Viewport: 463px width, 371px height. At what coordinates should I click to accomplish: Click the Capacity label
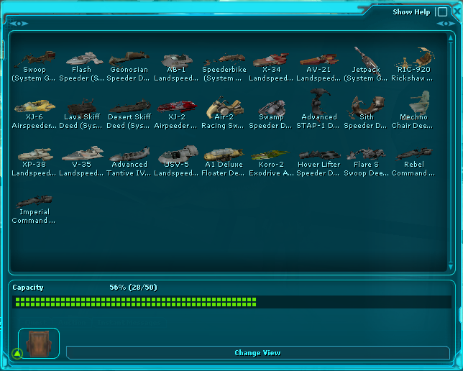(28, 288)
